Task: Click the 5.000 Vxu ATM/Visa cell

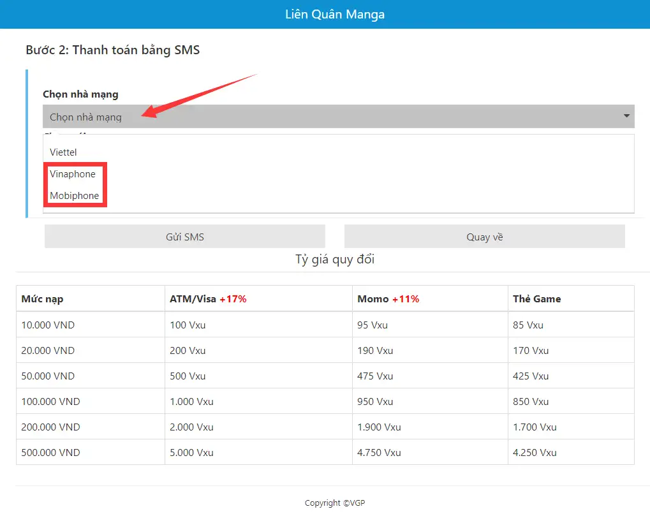Action: click(x=259, y=452)
